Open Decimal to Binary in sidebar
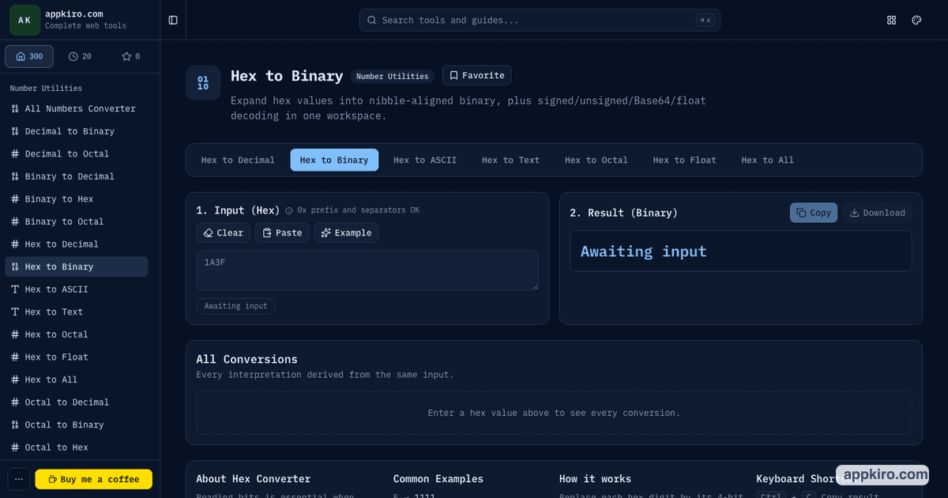This screenshot has height=498, width=948. tap(77, 131)
